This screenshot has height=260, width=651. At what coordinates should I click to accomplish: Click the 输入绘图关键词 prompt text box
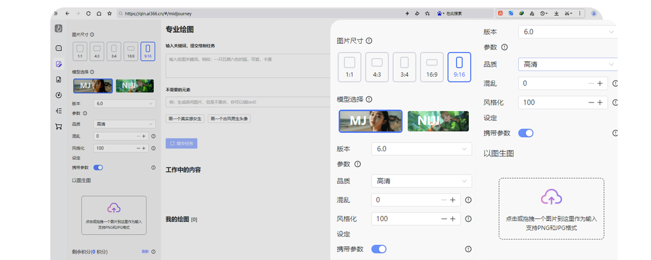(247, 66)
